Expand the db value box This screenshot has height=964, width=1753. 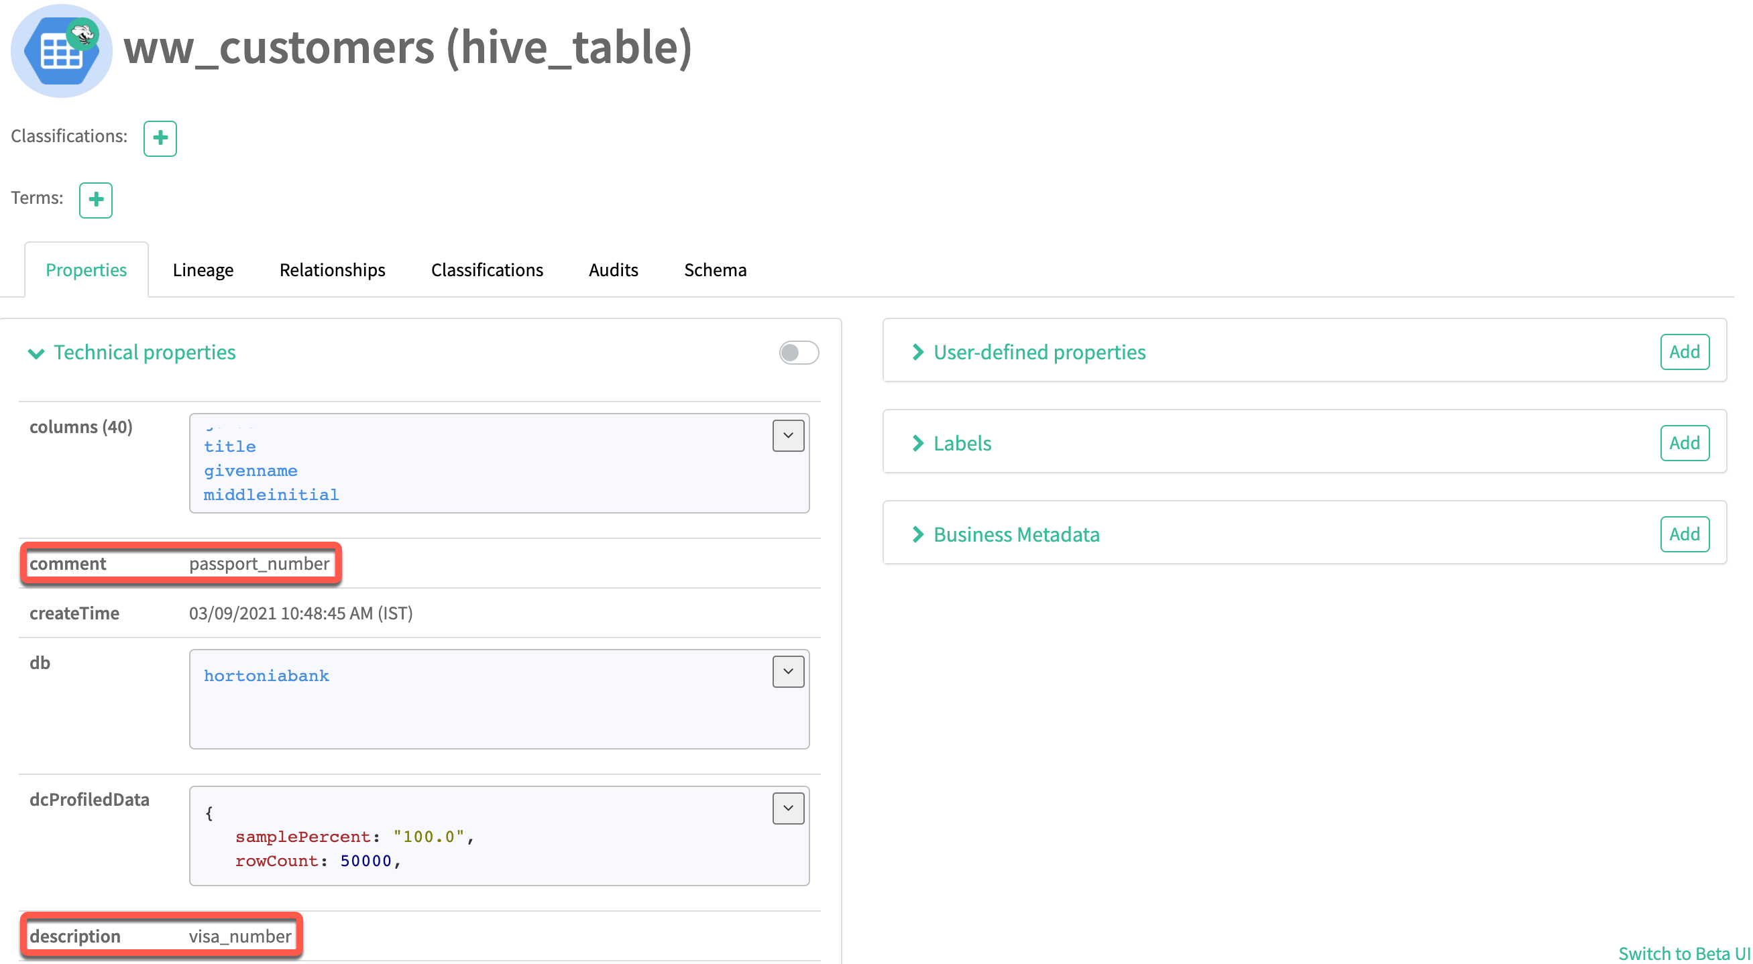788,672
